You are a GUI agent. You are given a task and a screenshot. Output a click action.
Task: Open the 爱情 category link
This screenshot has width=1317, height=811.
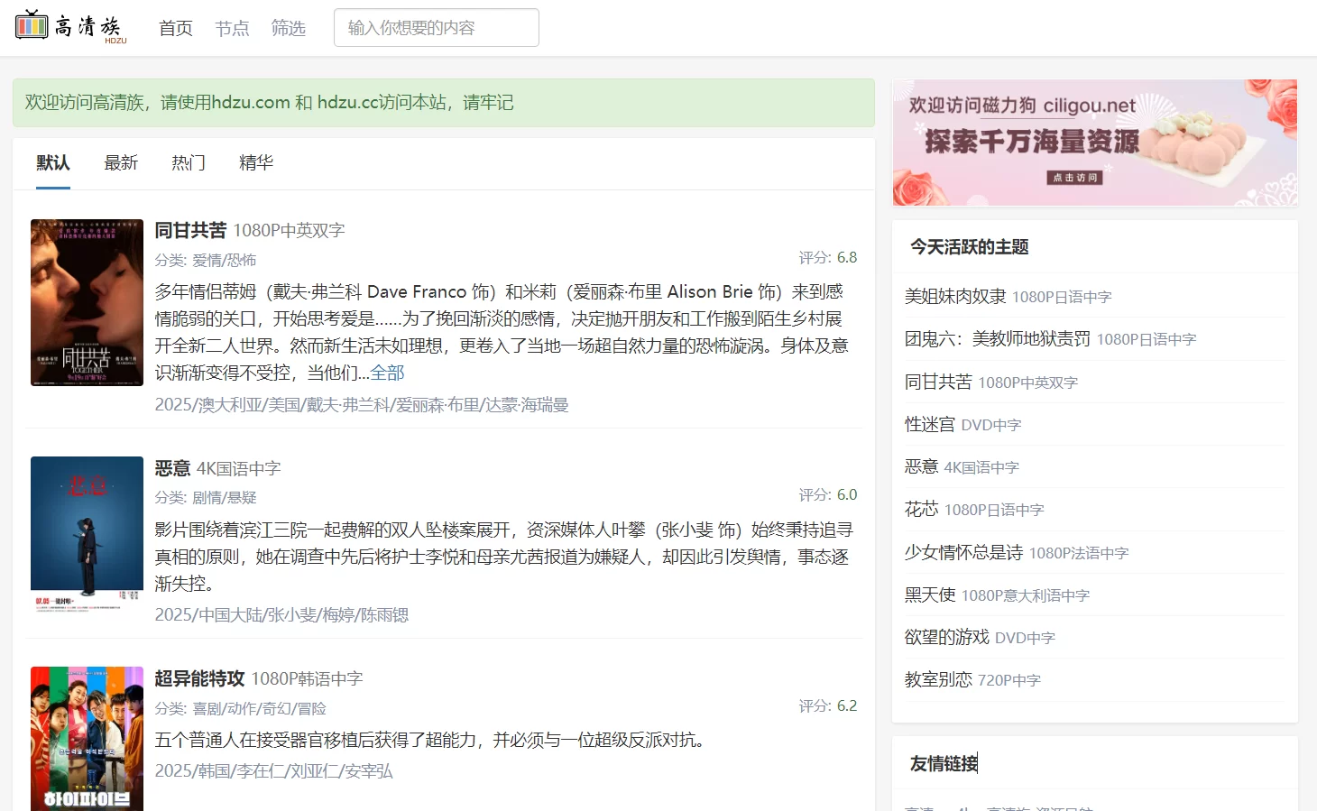point(209,259)
